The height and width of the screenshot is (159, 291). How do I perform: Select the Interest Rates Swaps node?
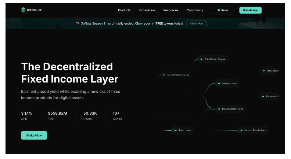176,75
